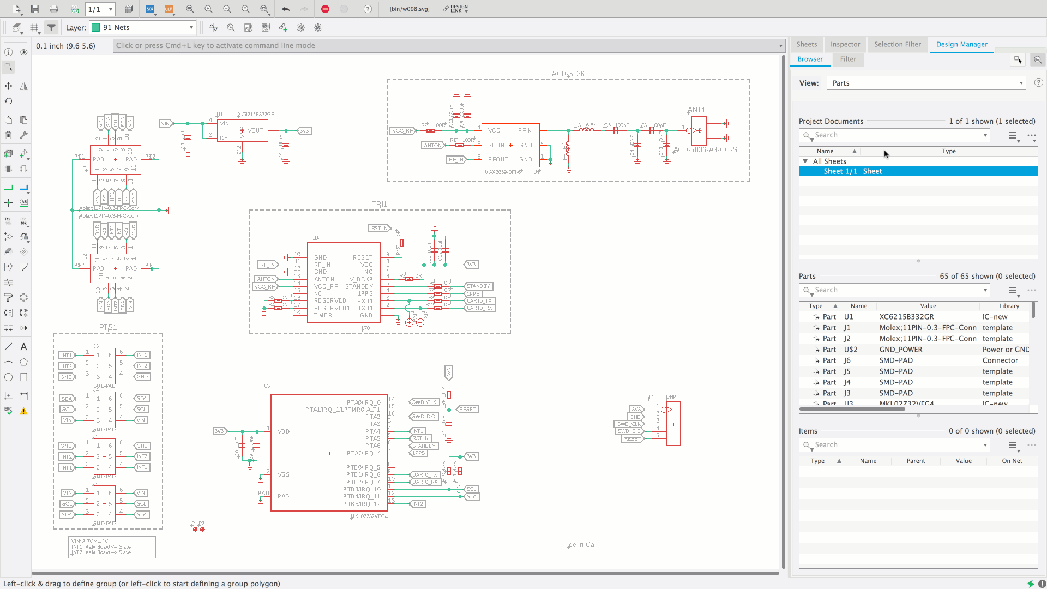
Task: Select the ERC check tool
Action: (x=8, y=411)
